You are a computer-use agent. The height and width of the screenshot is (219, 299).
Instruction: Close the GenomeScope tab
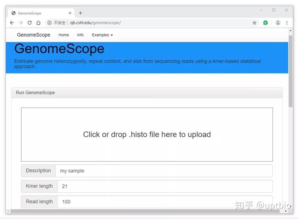pyautogui.click(x=70, y=13)
